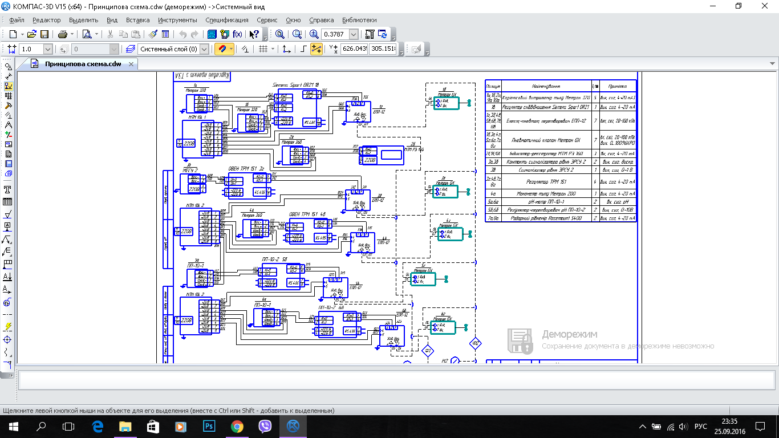Click the empty property panel input area
This screenshot has width=779, height=438.
[x=396, y=379]
